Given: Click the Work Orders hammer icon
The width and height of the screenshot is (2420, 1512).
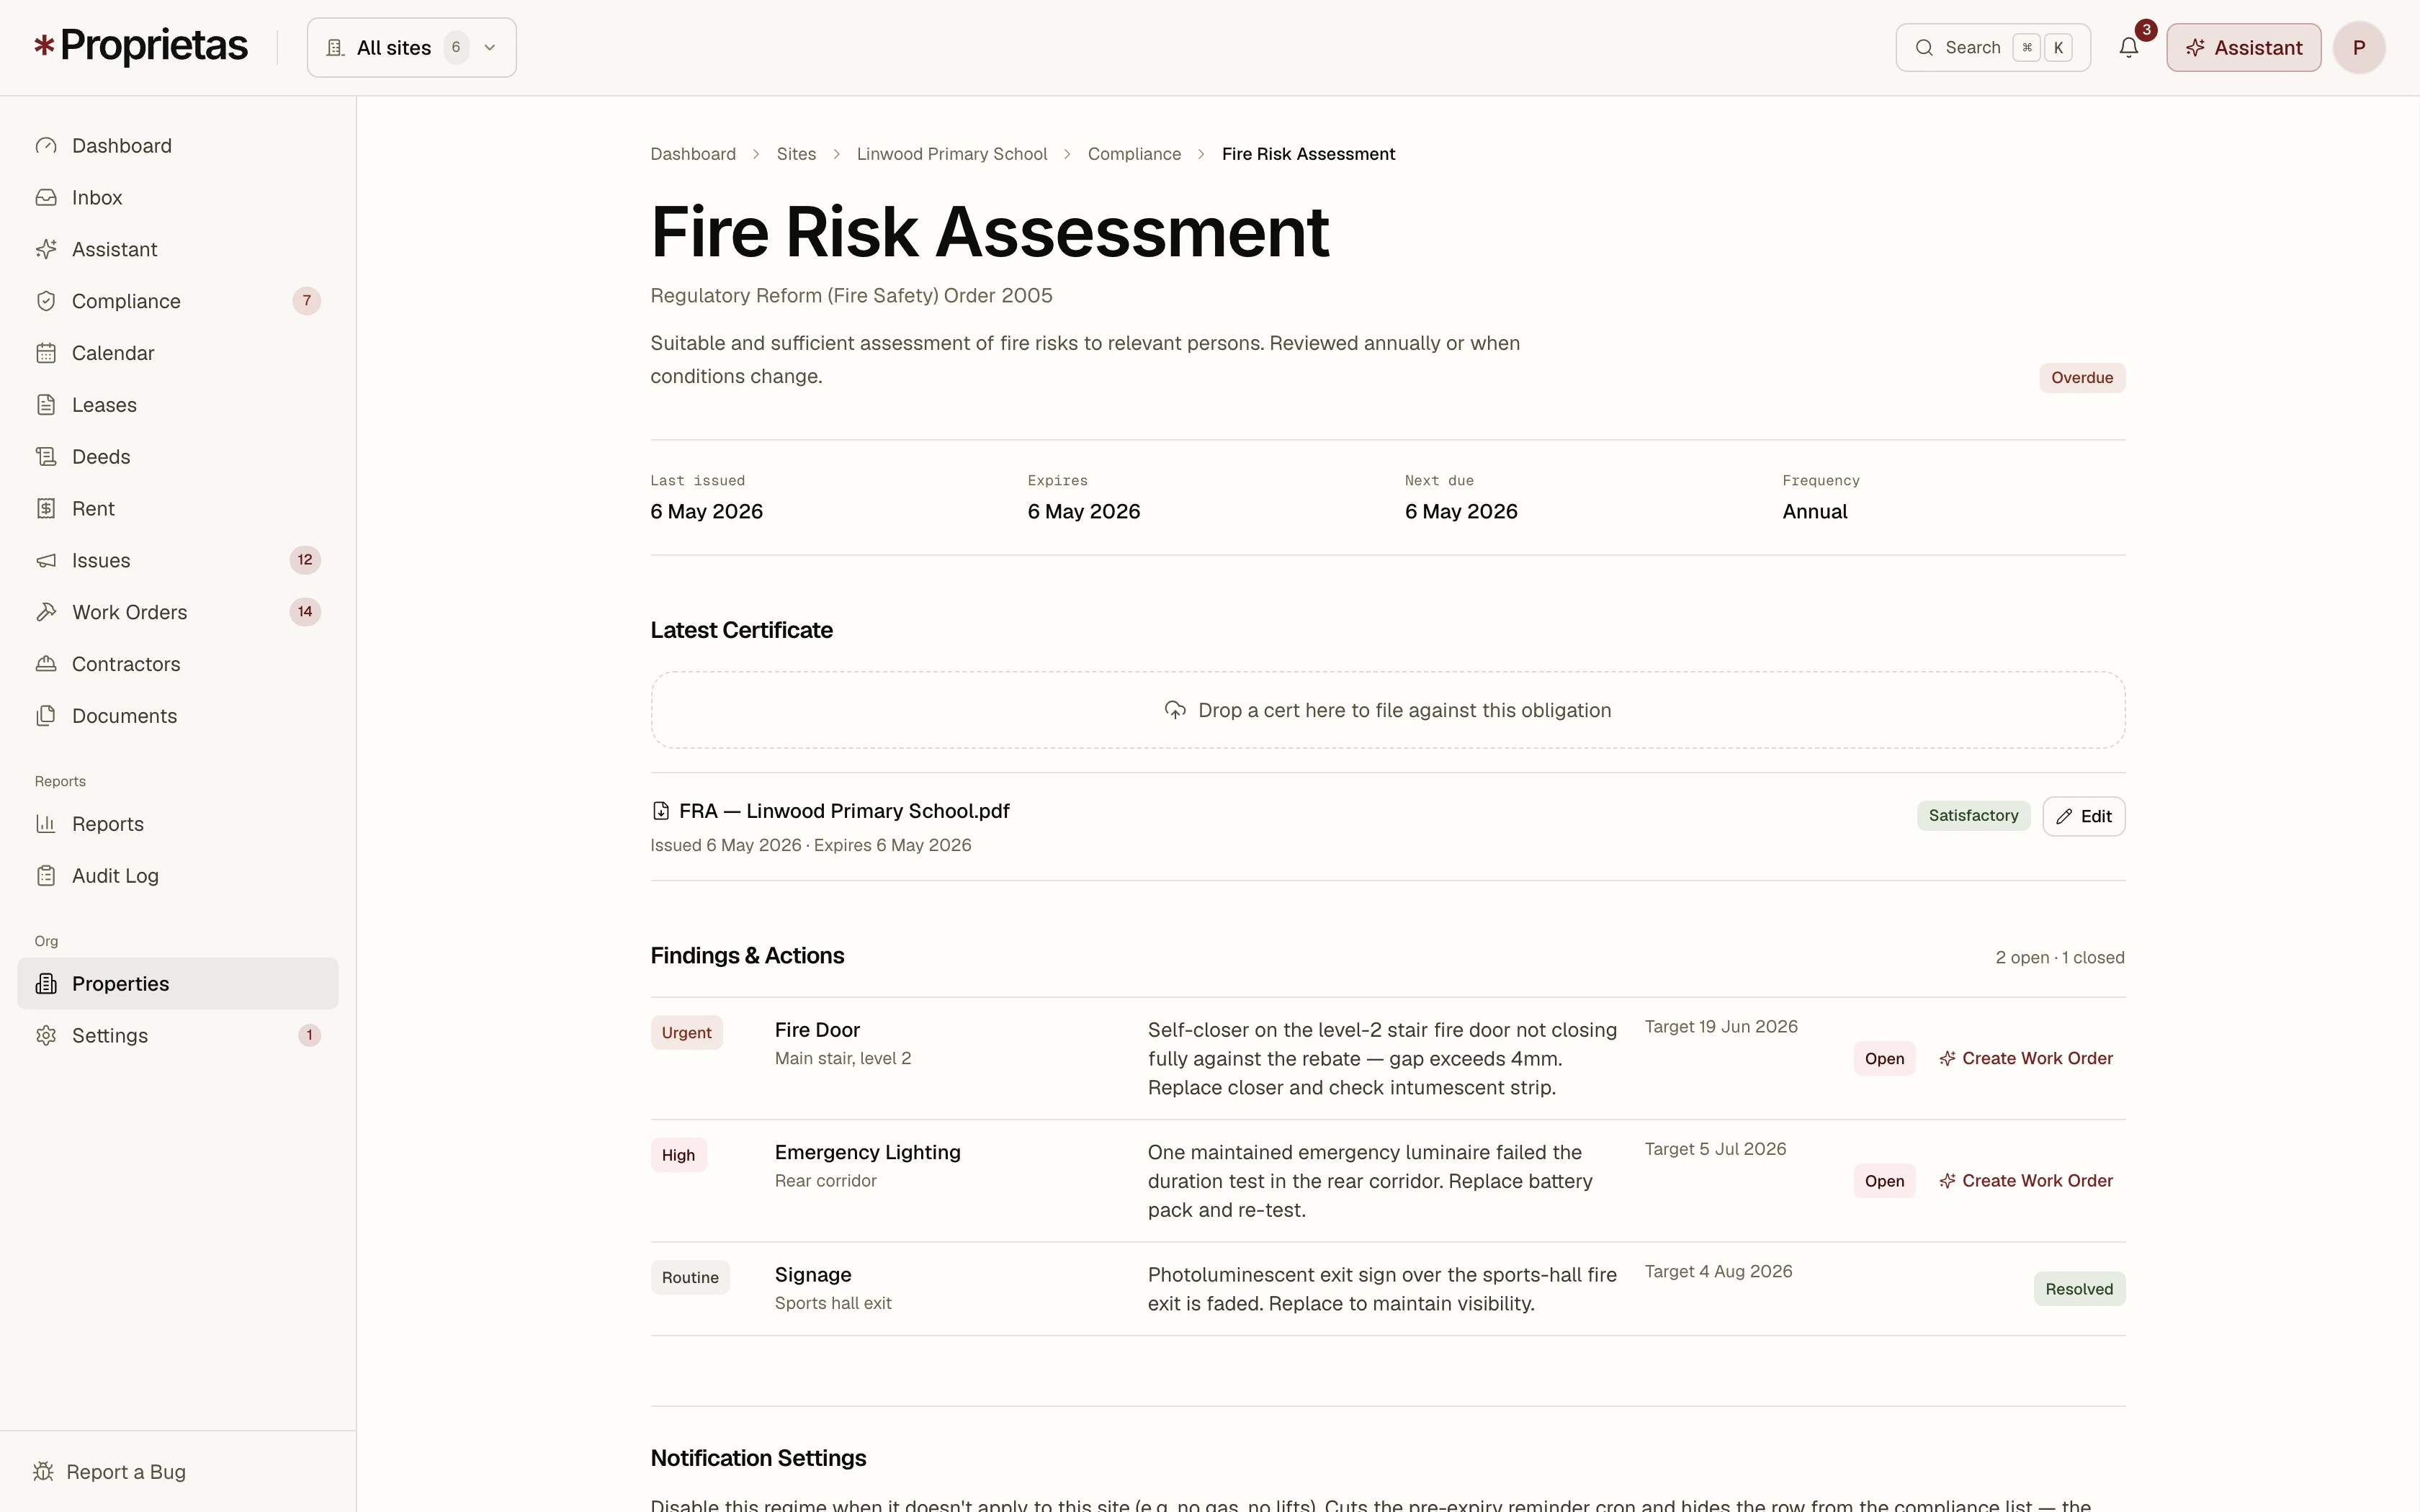Looking at the screenshot, I should (46, 612).
